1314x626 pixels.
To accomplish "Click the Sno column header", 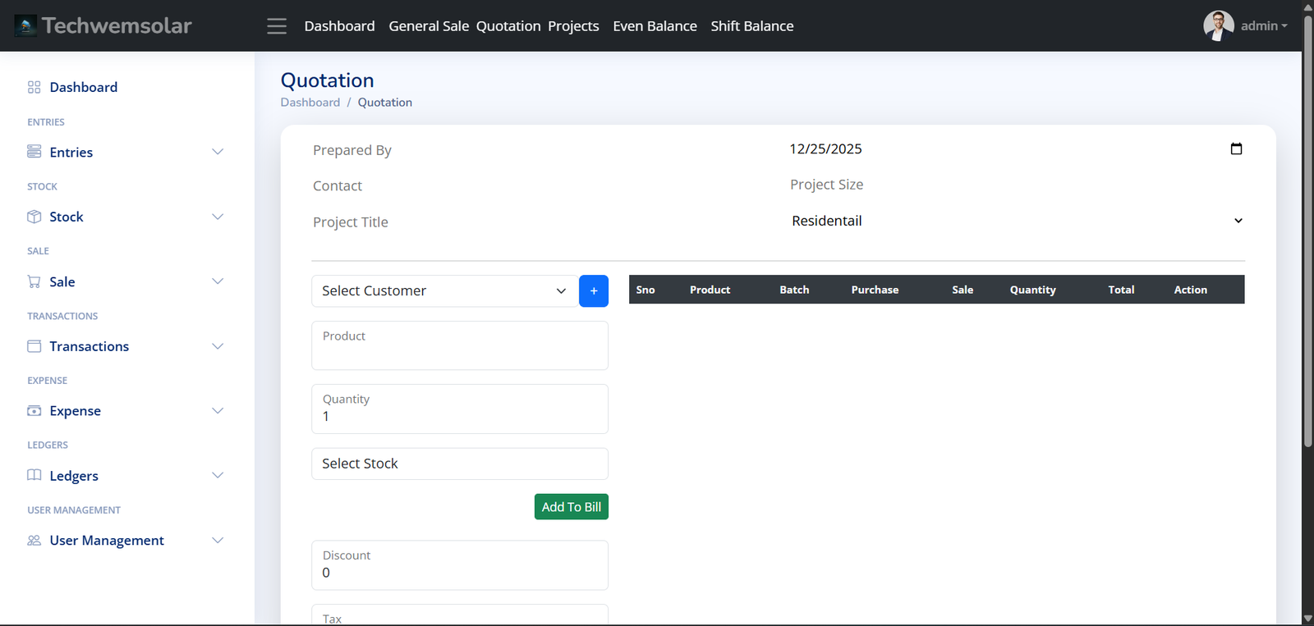I will [646, 290].
